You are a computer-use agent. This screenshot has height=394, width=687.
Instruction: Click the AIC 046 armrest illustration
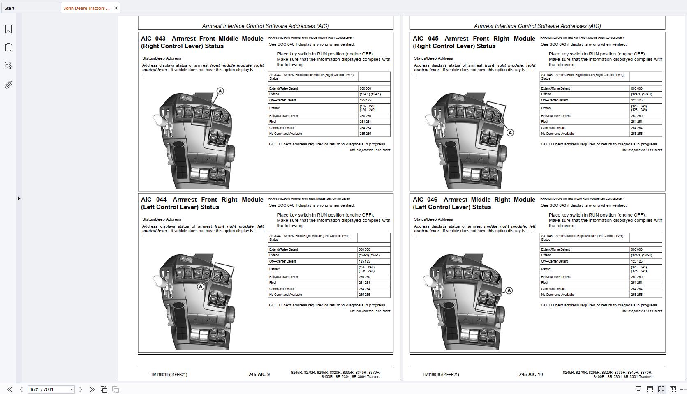(468, 301)
